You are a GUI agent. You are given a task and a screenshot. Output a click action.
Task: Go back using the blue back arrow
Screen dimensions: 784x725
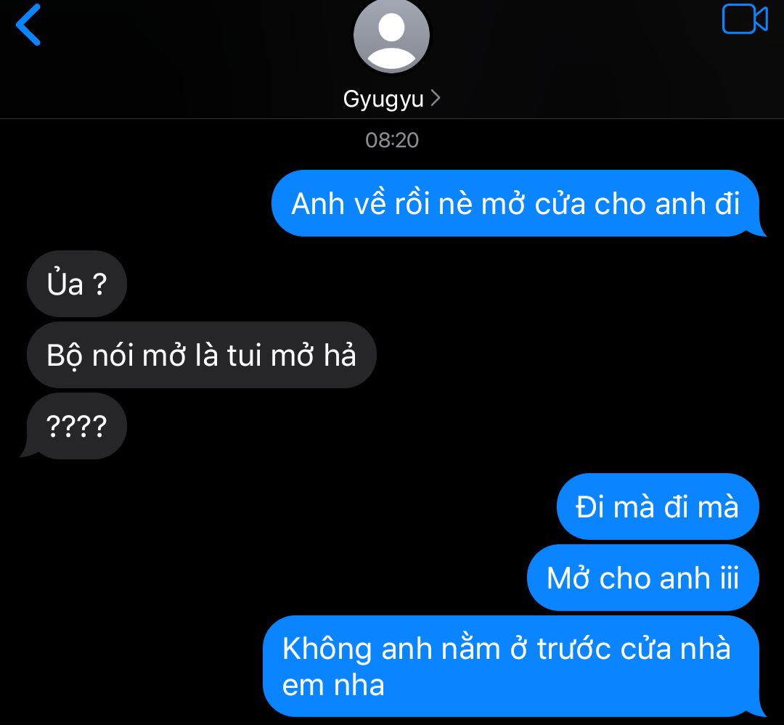tap(28, 25)
